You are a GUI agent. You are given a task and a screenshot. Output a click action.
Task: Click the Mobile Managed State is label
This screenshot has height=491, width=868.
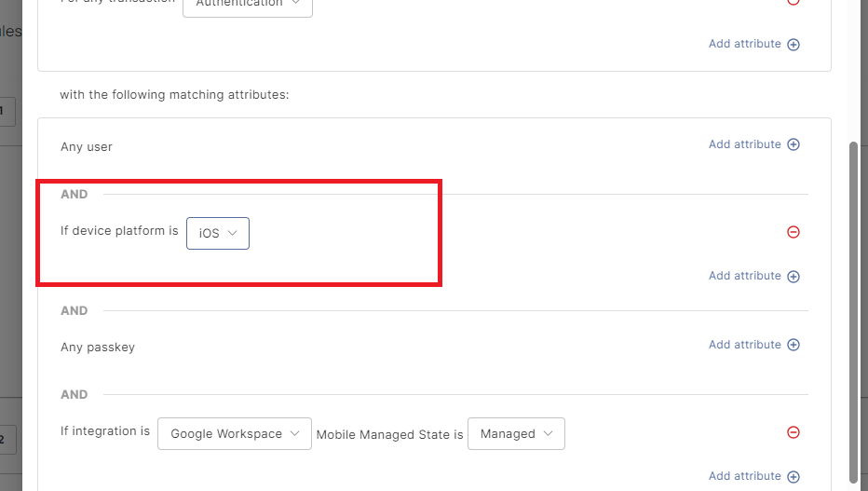pos(389,434)
